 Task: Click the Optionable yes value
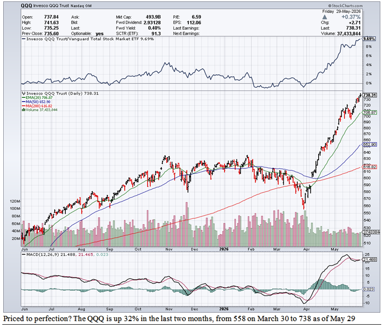tap(99, 34)
